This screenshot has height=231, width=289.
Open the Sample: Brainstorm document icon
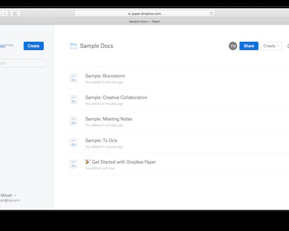(74, 78)
